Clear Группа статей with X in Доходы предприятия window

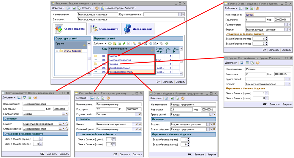point(67,114)
